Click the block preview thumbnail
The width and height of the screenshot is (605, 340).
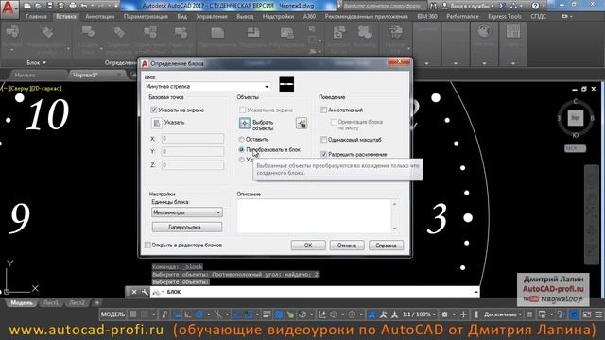[x=286, y=84]
